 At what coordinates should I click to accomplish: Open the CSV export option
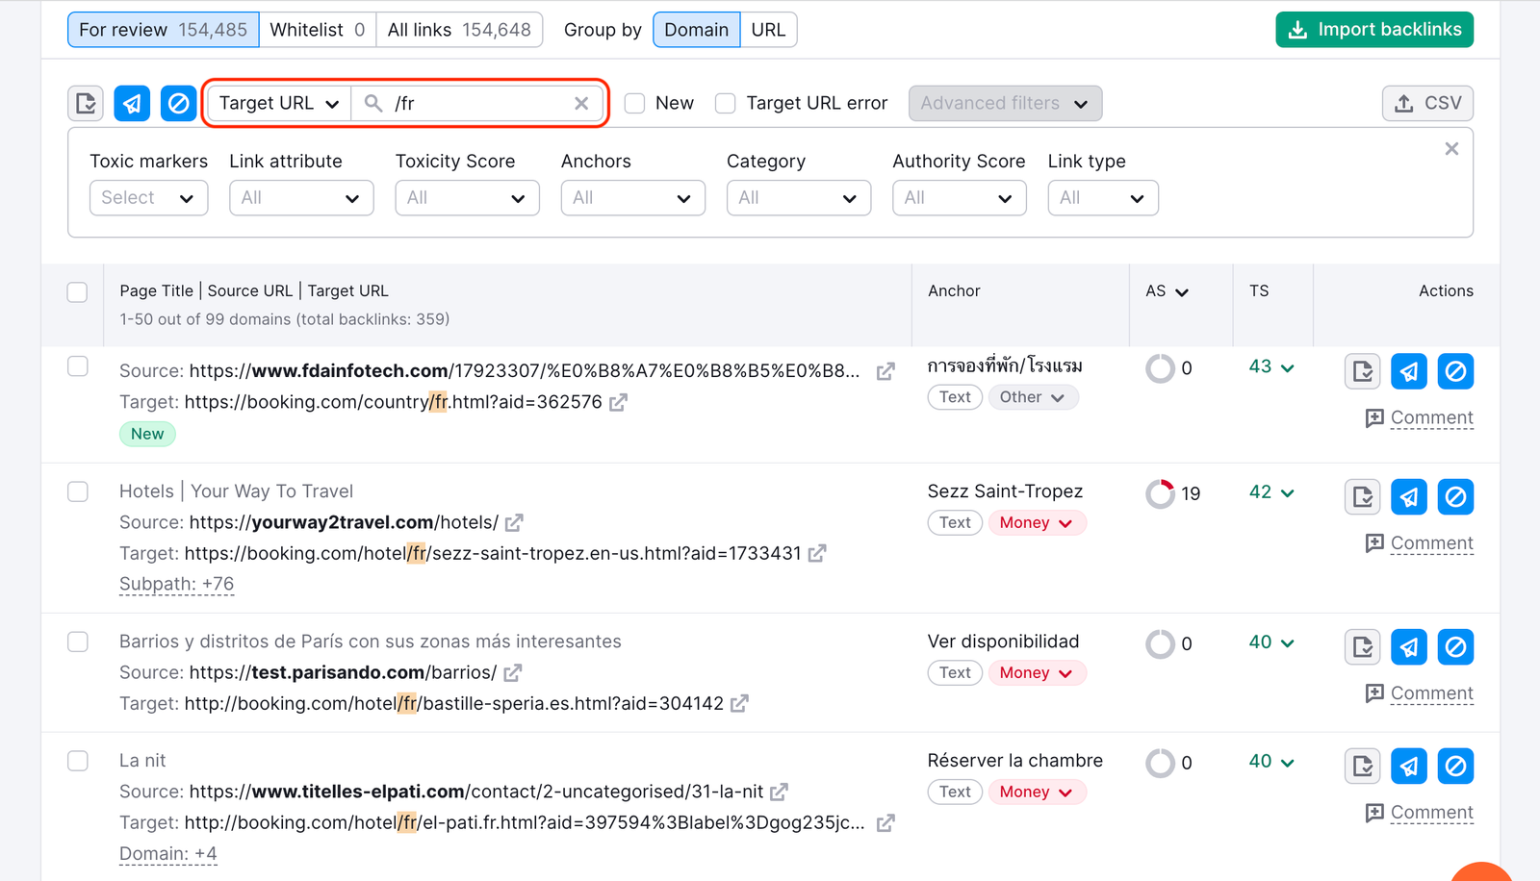coord(1427,103)
